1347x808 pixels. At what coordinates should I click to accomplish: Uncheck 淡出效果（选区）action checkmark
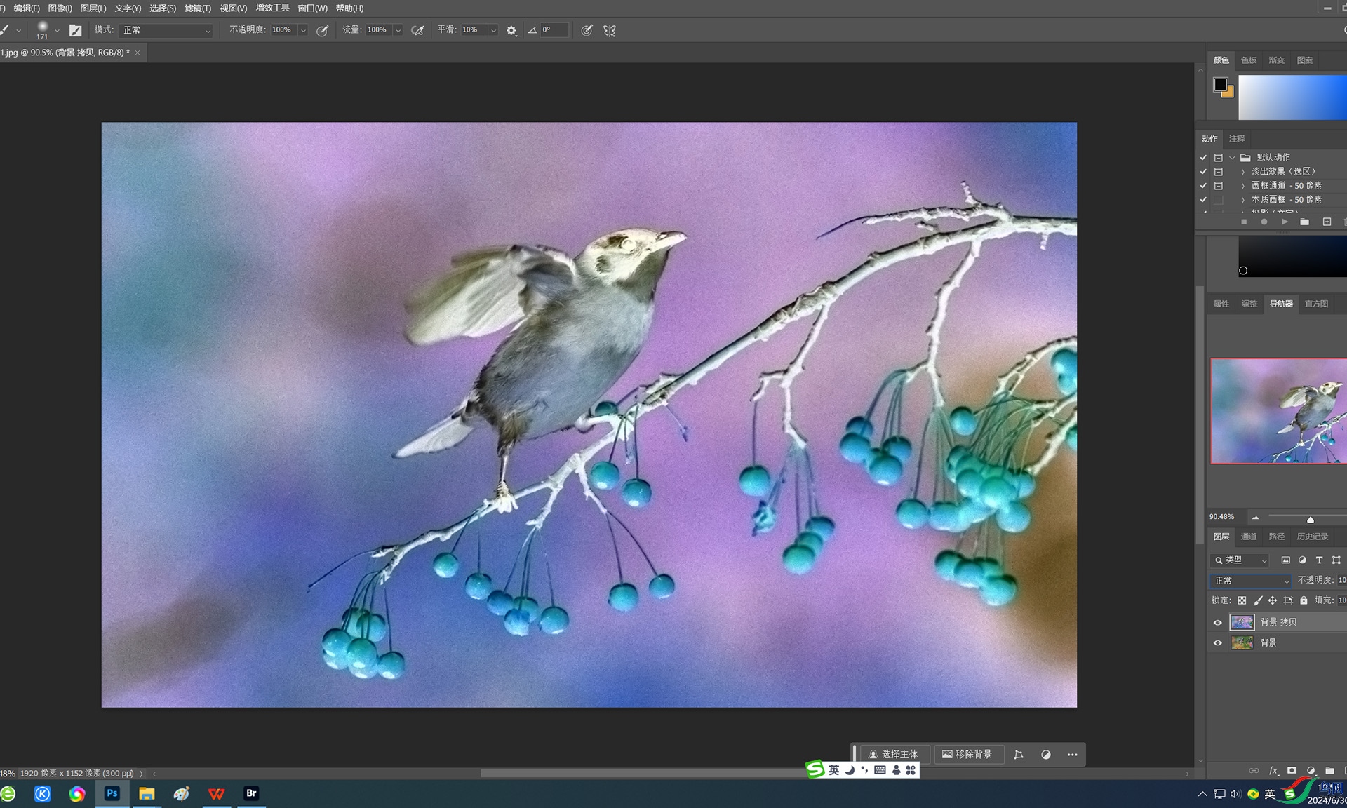(1203, 171)
